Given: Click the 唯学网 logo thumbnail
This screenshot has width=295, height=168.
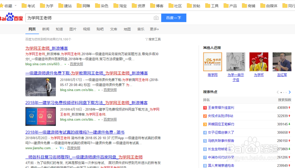Looking at the screenshot, I should click(x=213, y=62).
